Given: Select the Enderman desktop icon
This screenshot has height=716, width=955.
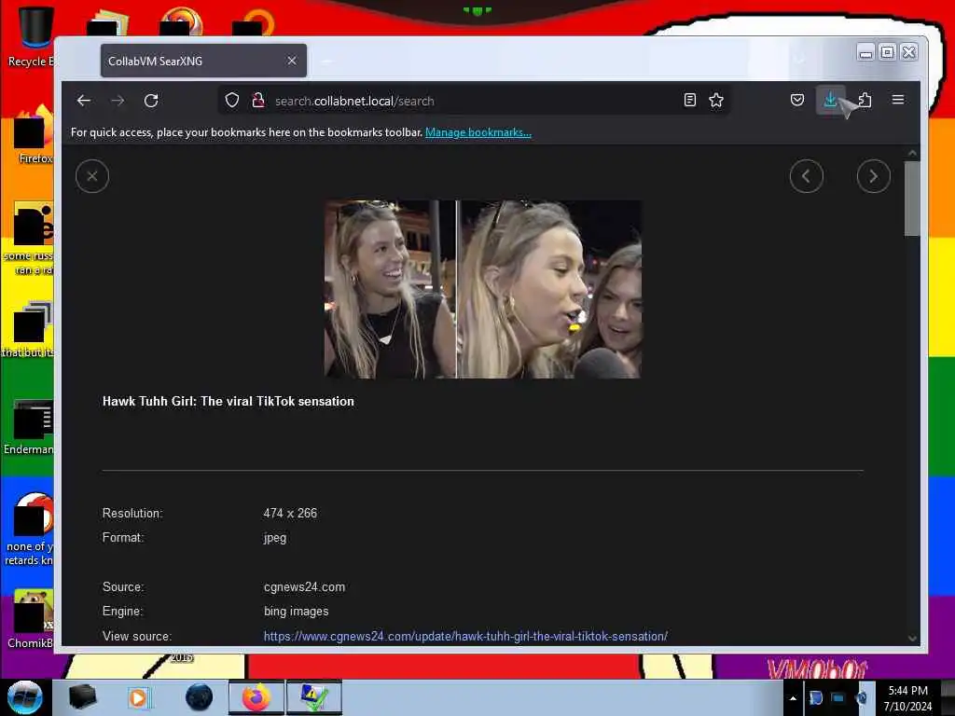Looking at the screenshot, I should [31, 426].
